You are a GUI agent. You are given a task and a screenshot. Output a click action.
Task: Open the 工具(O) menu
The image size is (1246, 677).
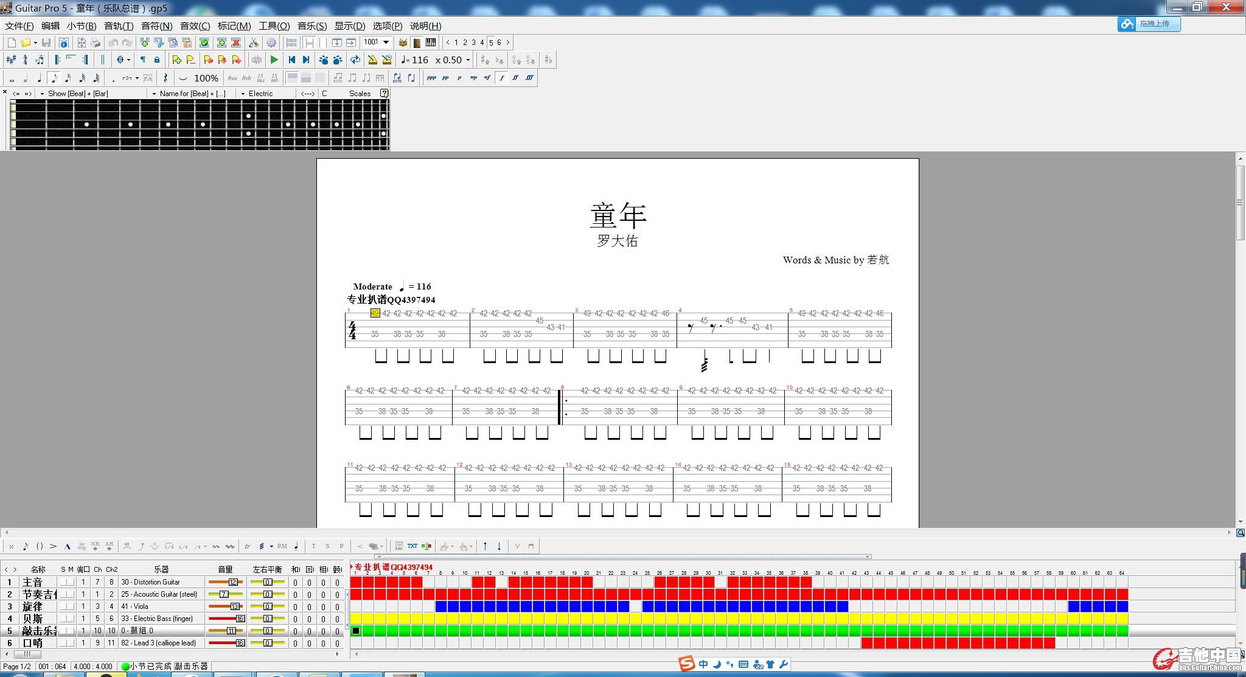tap(274, 26)
